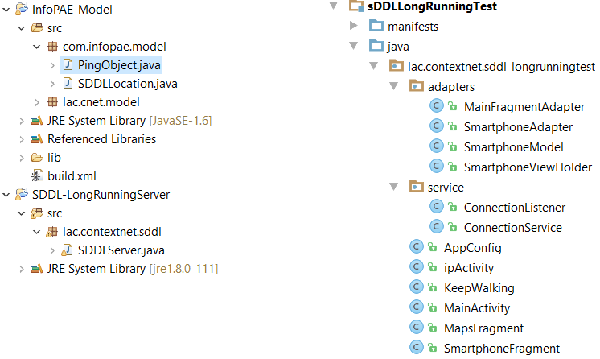Expand the lac.cnet.model package
Image resolution: width=600 pixels, height=359 pixels.
pyautogui.click(x=37, y=102)
